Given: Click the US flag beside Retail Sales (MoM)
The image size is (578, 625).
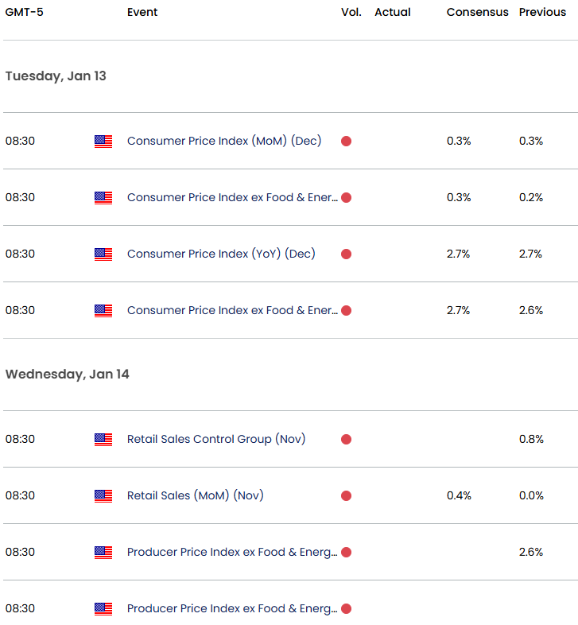Looking at the screenshot, I should 103,496.
